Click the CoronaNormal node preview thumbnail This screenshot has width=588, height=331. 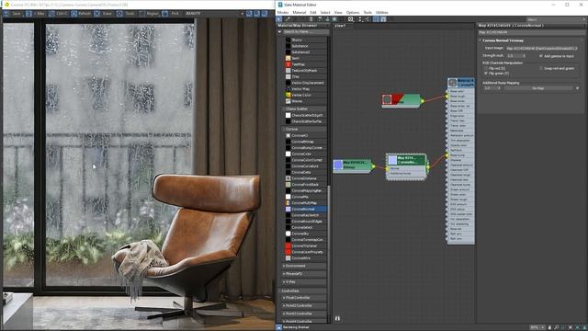click(392, 160)
